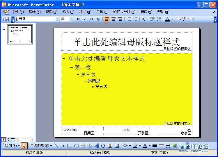Increase font size with the A icon
This screenshot has width=218, height=157.
click(143, 19)
